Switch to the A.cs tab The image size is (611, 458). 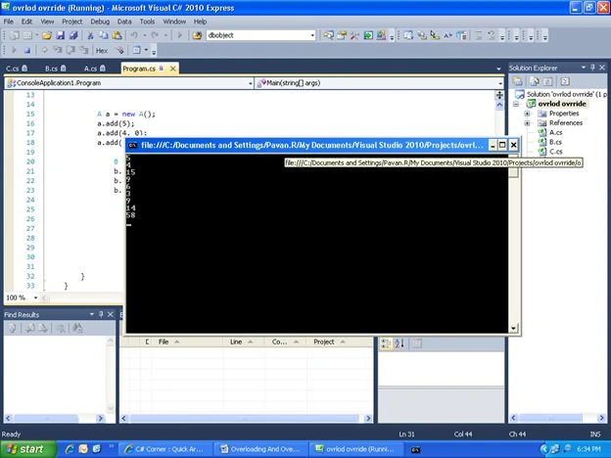point(95,69)
